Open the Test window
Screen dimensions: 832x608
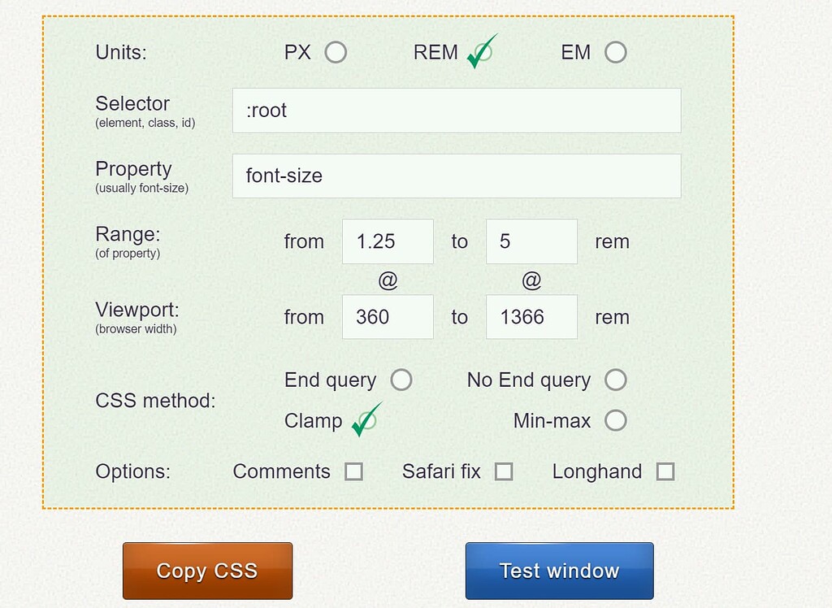point(558,570)
